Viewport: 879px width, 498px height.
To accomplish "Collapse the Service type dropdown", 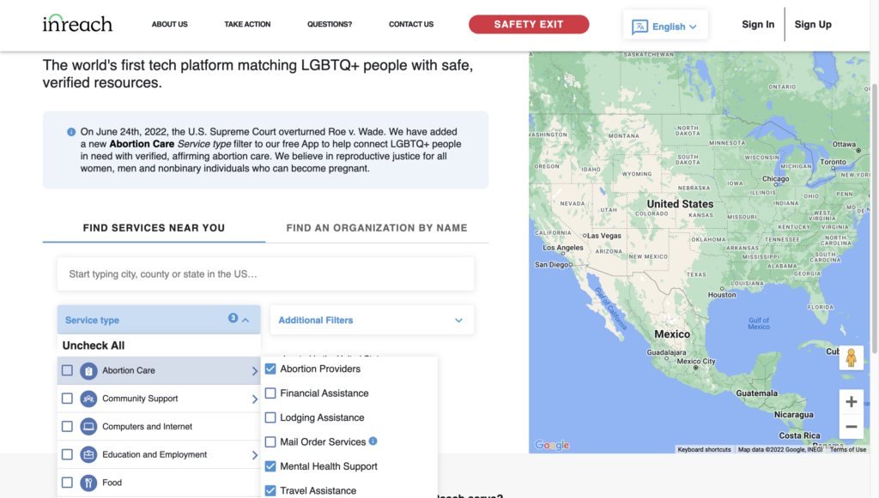I will click(159, 320).
